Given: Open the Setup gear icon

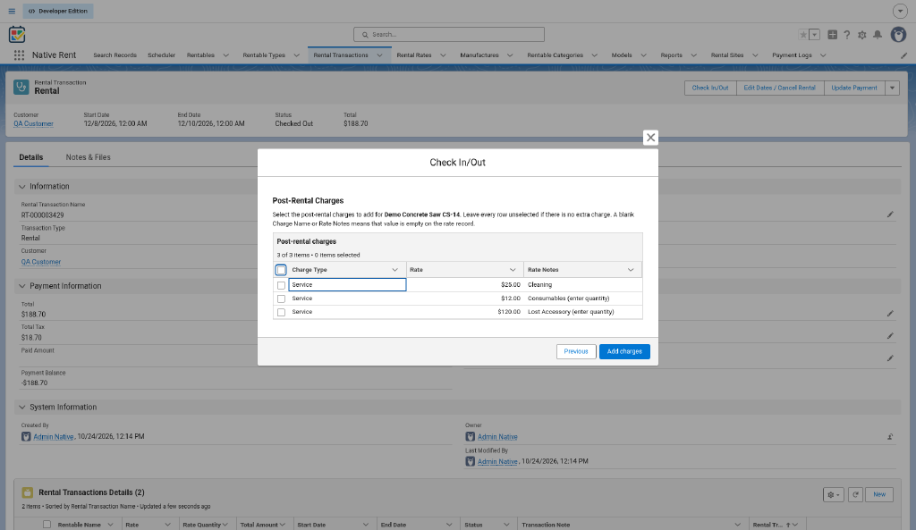Looking at the screenshot, I should tap(862, 35).
